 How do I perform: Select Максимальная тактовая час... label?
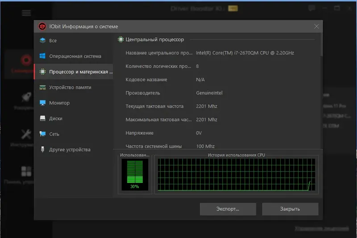click(158, 120)
